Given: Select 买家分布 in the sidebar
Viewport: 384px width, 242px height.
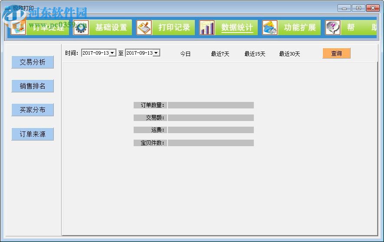Looking at the screenshot, I should coord(33,110).
